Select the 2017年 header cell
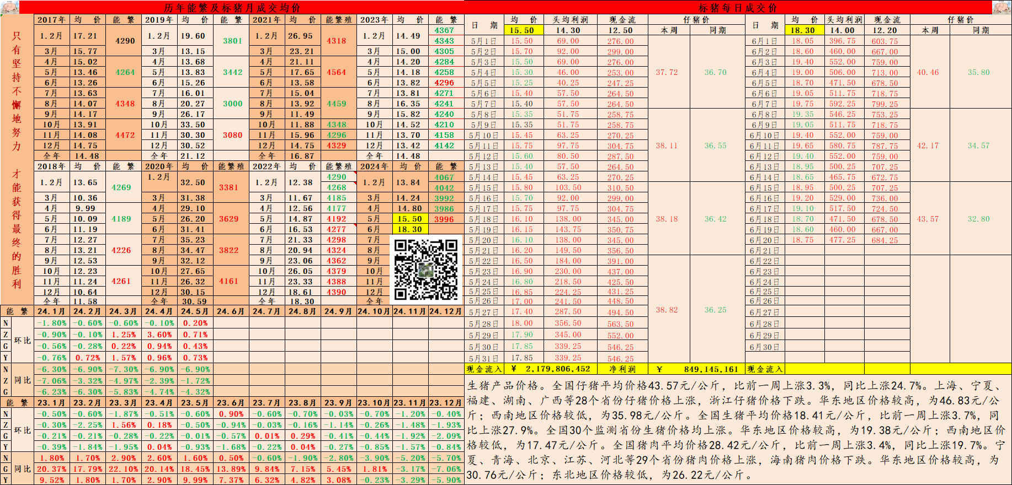Image resolution: width=1012 pixels, height=485 pixels. (52, 20)
